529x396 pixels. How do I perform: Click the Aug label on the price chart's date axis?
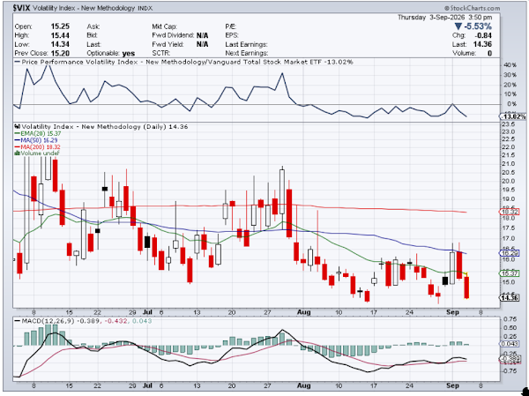304,312
